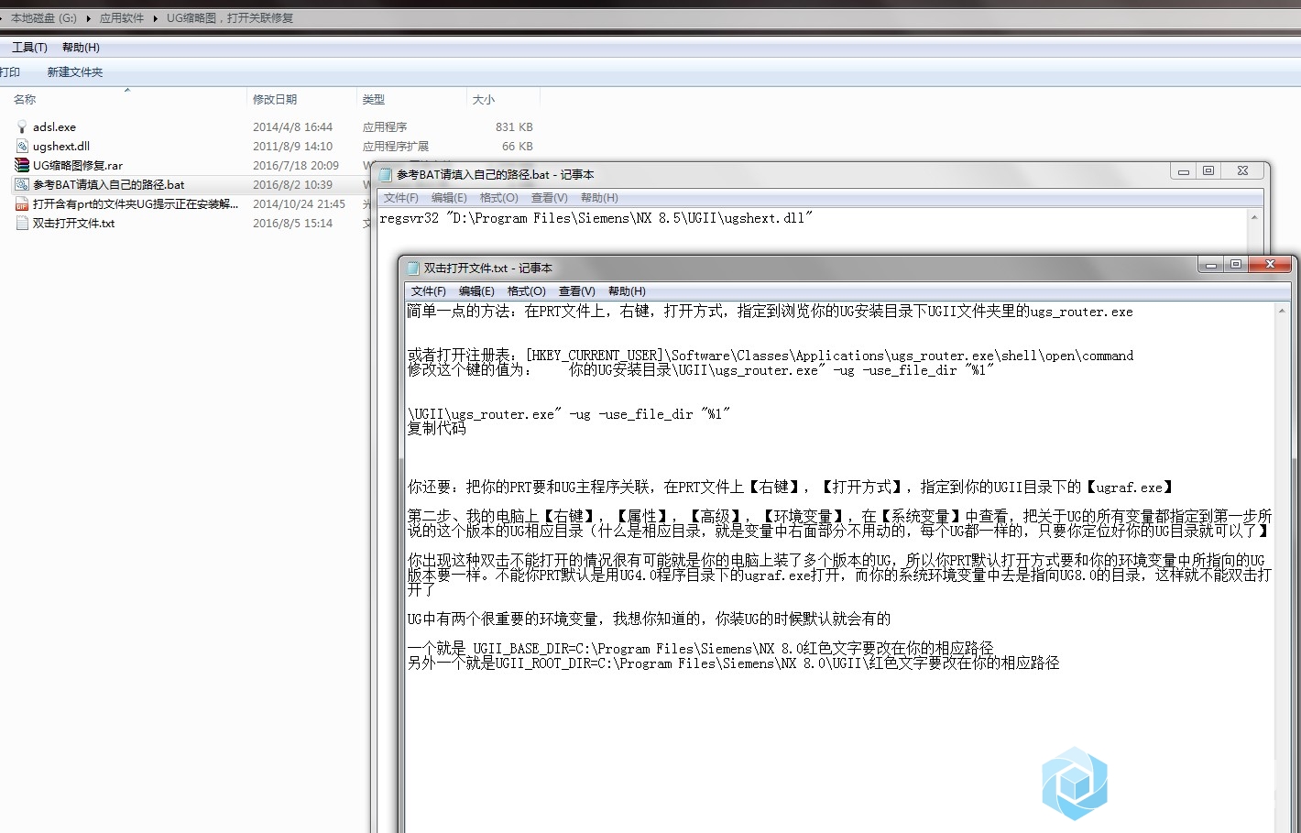Select the 打开含有prt的文件夹 file icon

pyautogui.click(x=22, y=204)
